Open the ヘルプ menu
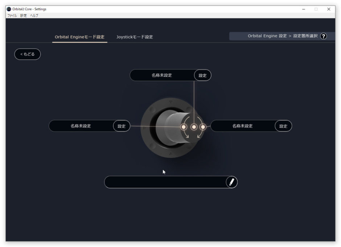Screen dimensions: 341x247 pos(34,16)
